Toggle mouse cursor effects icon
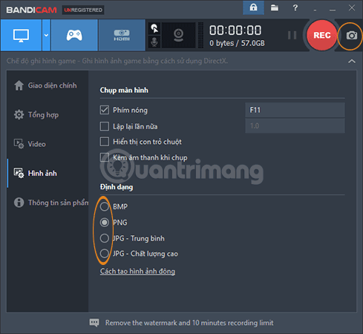The height and width of the screenshot is (334, 363). [154, 28]
